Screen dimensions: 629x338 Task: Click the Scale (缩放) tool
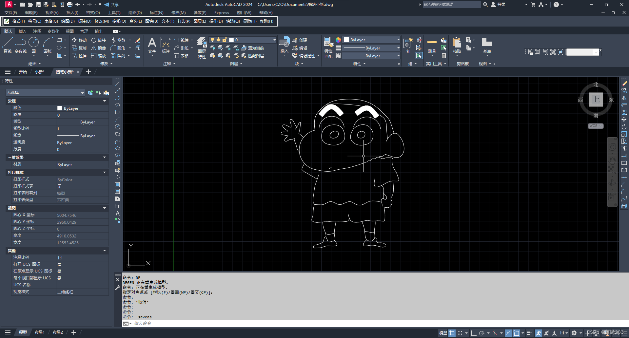[x=99, y=56]
